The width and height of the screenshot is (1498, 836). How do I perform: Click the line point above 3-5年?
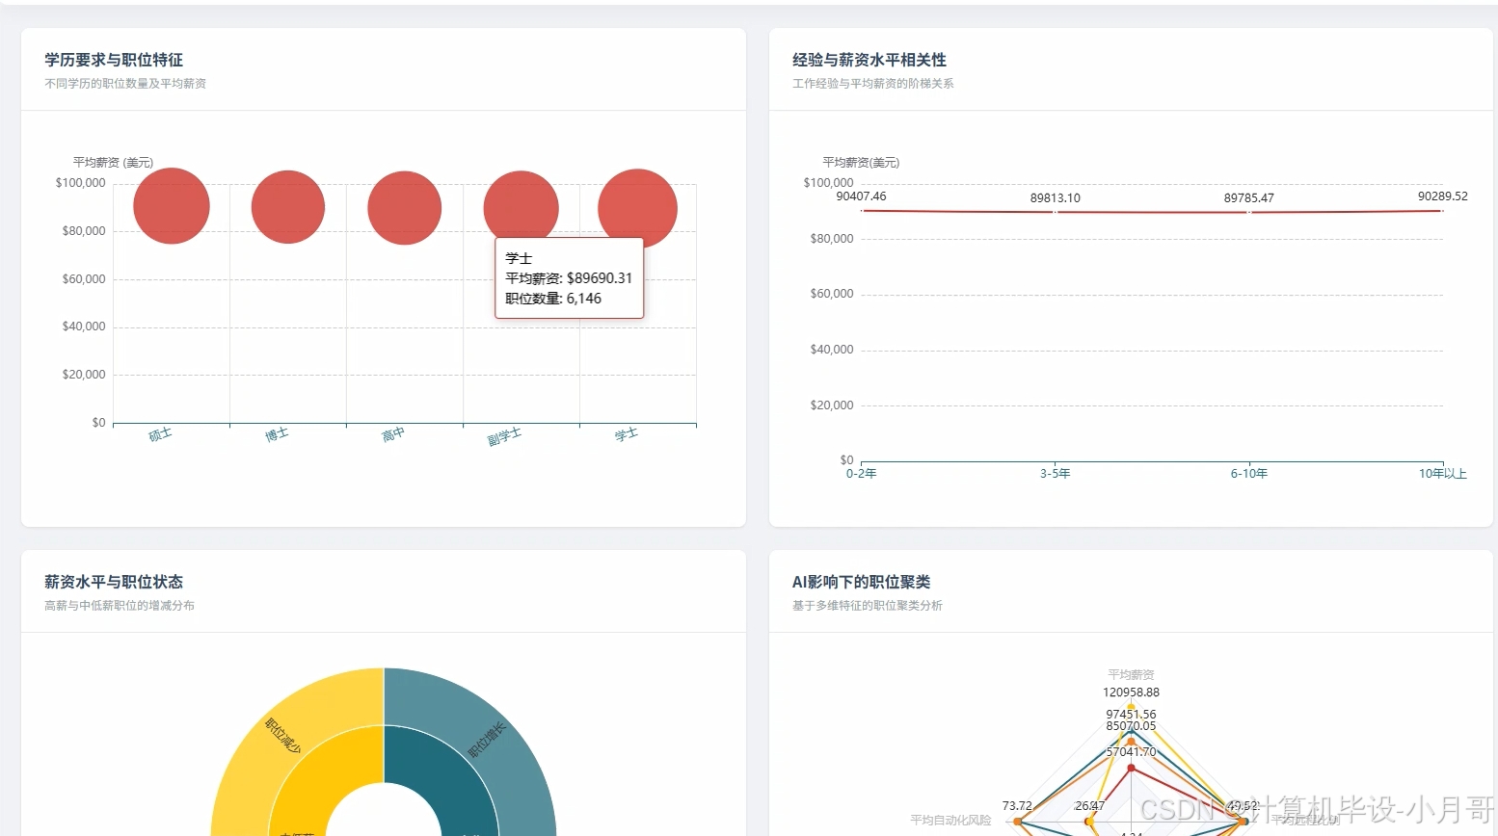point(1056,212)
